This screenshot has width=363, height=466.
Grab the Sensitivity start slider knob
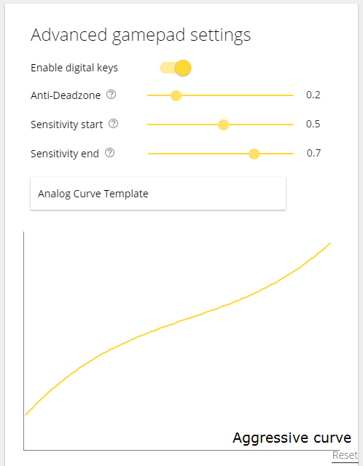click(x=223, y=125)
